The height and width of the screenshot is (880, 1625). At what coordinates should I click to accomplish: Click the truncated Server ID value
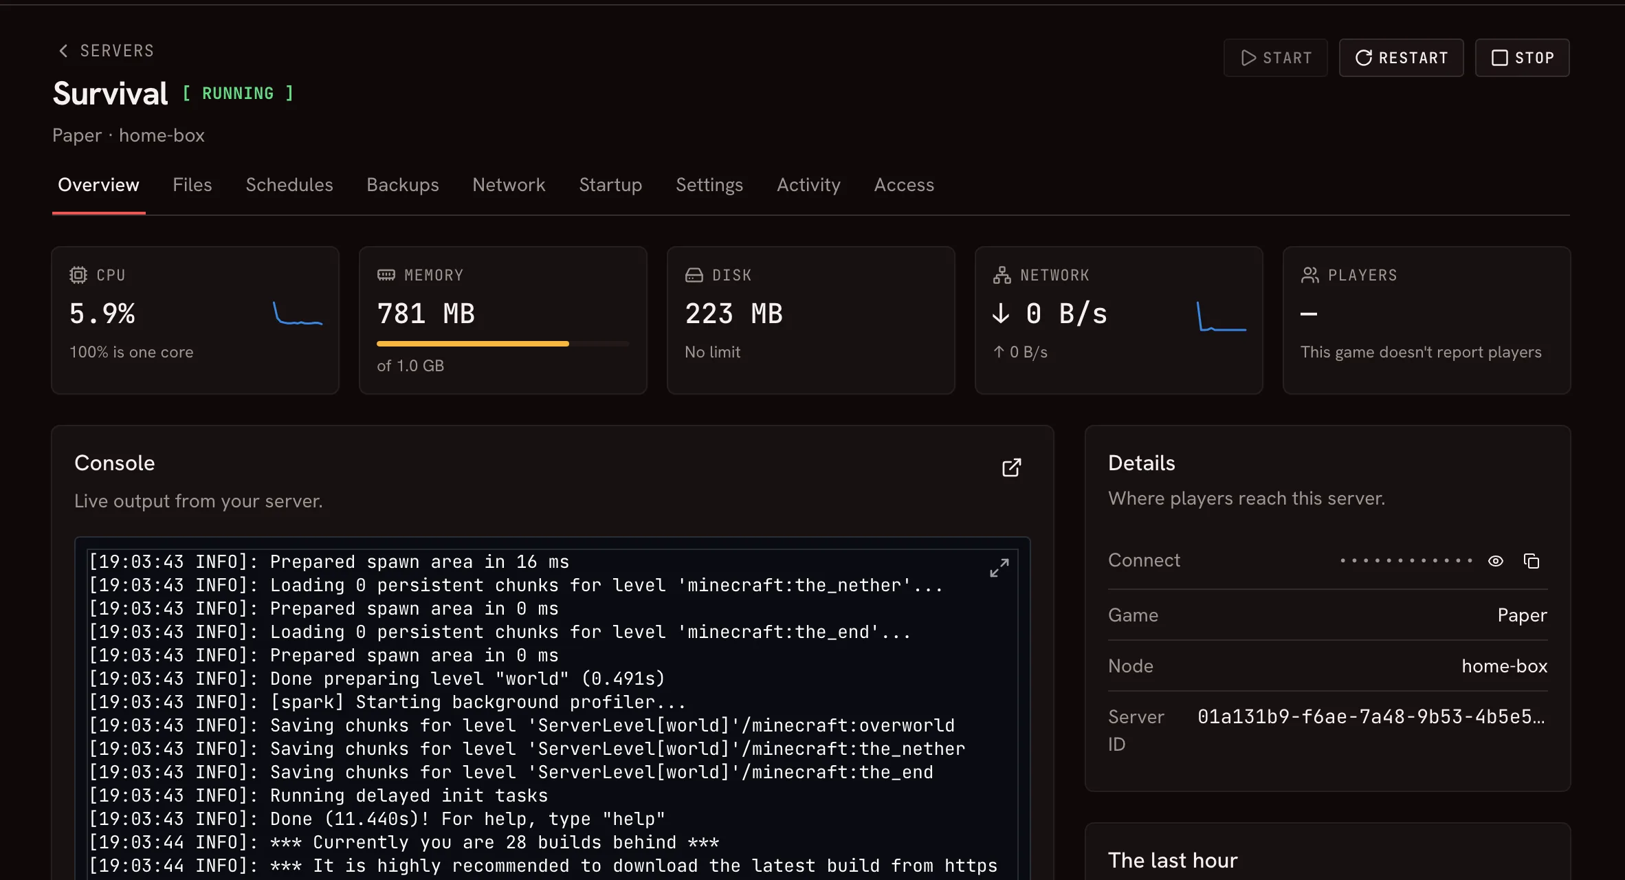pos(1371,717)
